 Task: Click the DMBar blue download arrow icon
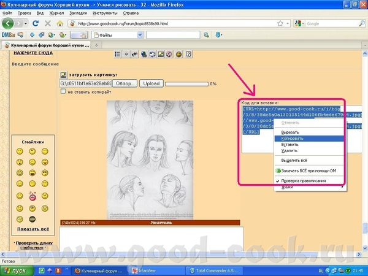point(218,35)
